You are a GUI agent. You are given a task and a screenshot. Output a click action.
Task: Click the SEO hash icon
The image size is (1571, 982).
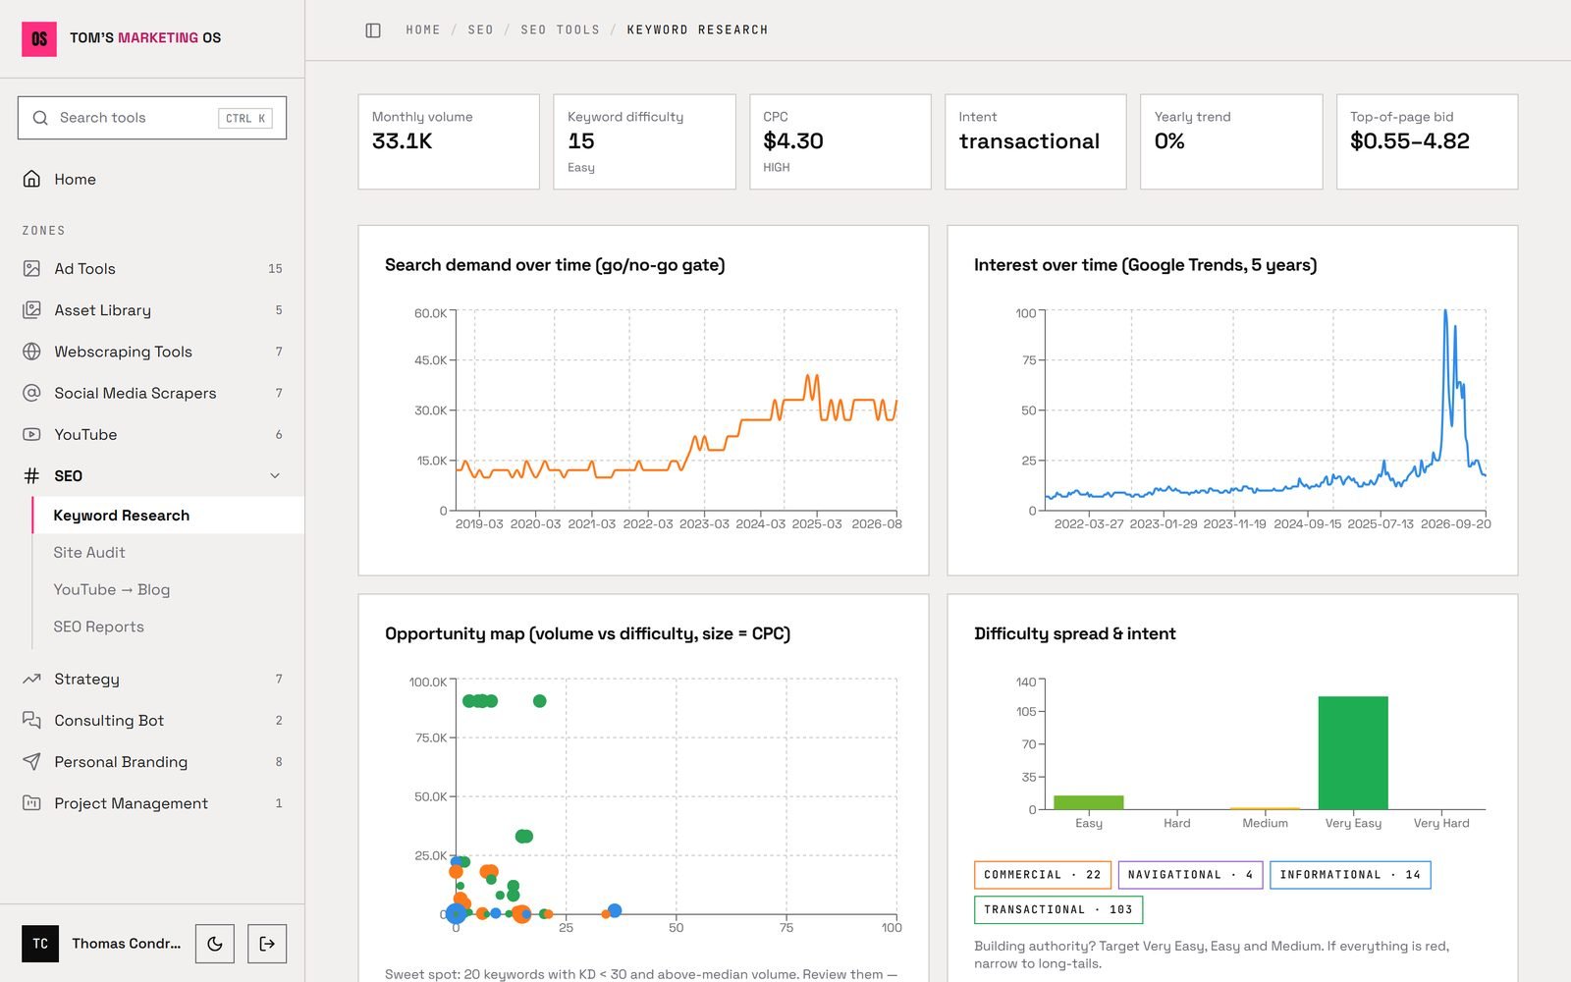31,475
